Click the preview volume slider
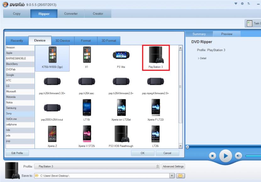 tap(253, 156)
